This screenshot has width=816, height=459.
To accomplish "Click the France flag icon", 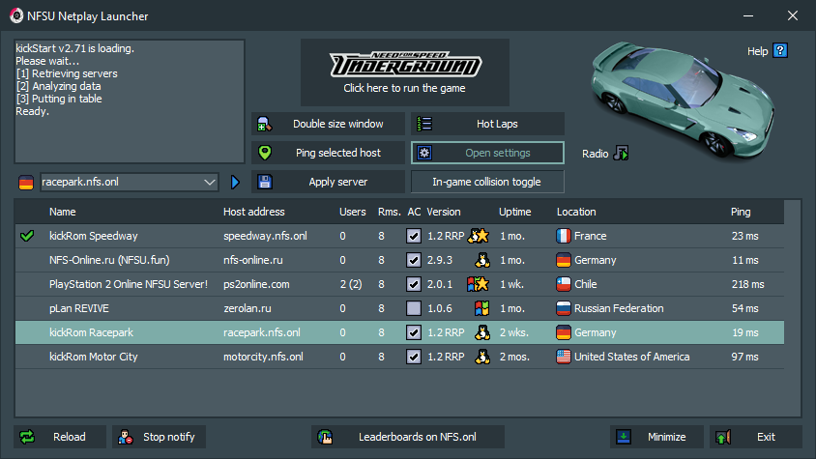I will (x=564, y=236).
